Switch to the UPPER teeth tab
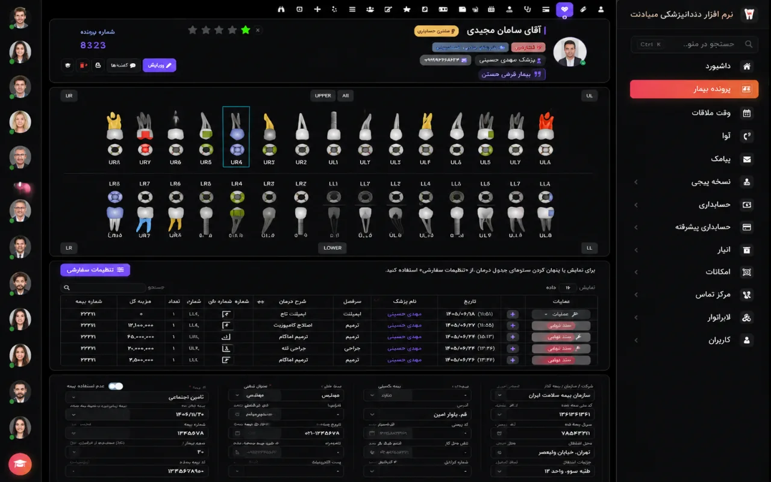This screenshot has width=771, height=482. click(323, 96)
